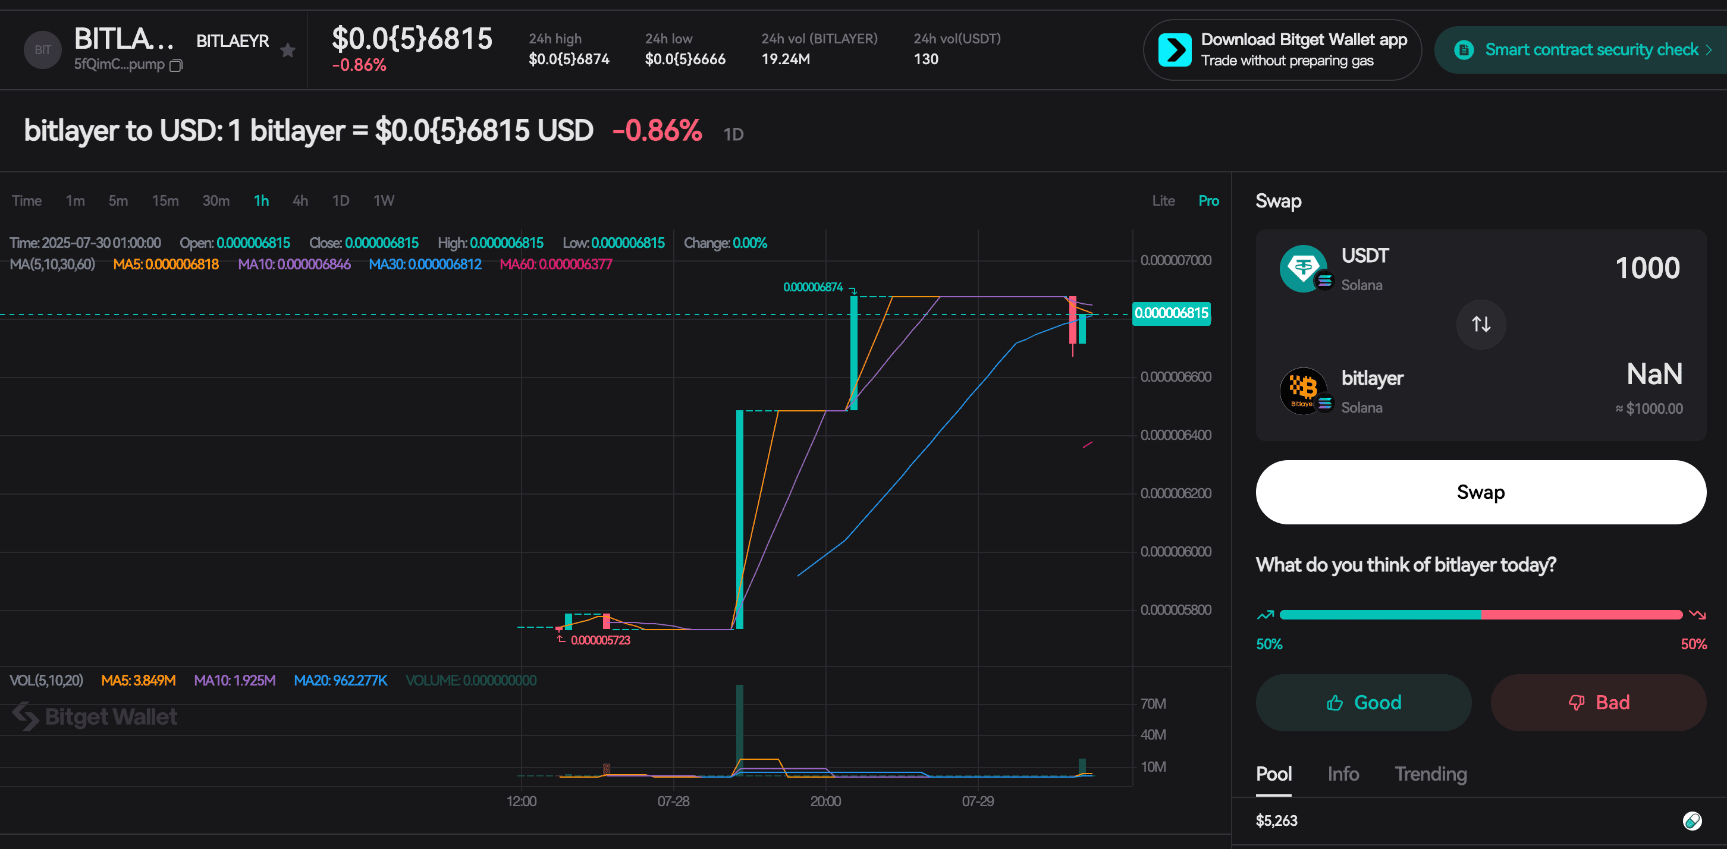
Task: Click the 20:00 time axis label
Action: tap(825, 801)
